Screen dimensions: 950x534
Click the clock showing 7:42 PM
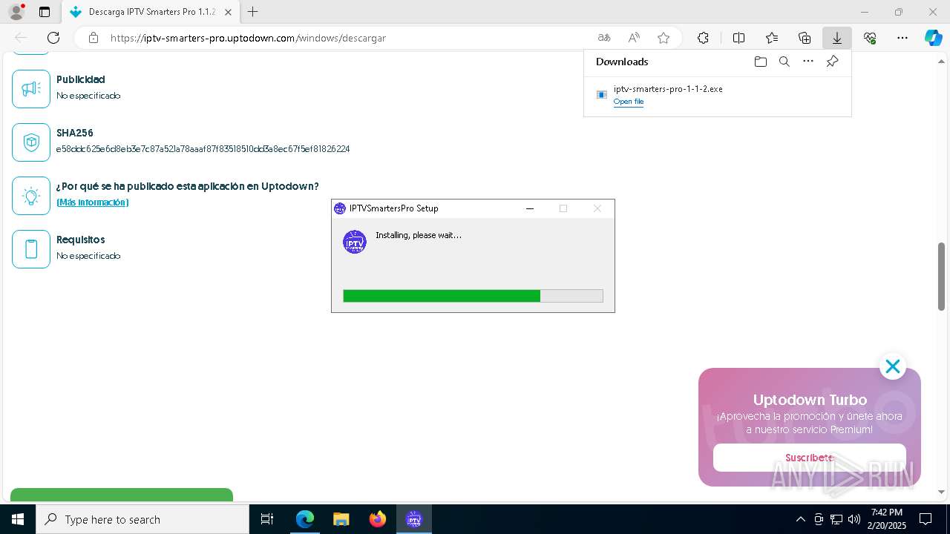pyautogui.click(x=886, y=512)
